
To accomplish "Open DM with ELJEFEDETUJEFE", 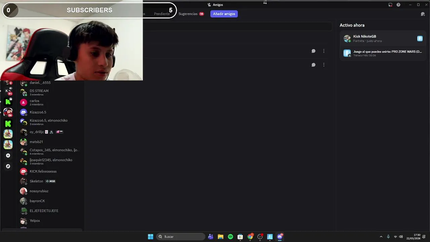I will tap(50, 211).
